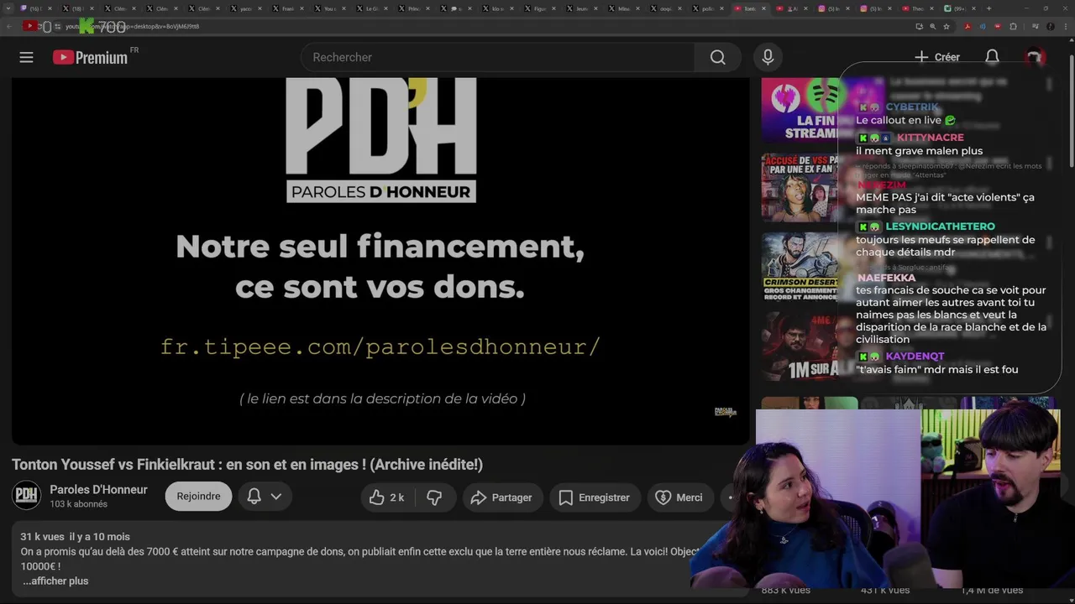Open the Adobe Acrobat extension icon
The width and height of the screenshot is (1075, 604).
click(967, 26)
